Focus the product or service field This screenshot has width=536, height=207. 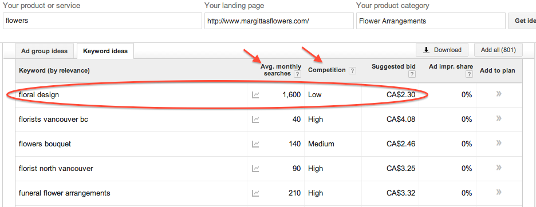(x=102, y=21)
